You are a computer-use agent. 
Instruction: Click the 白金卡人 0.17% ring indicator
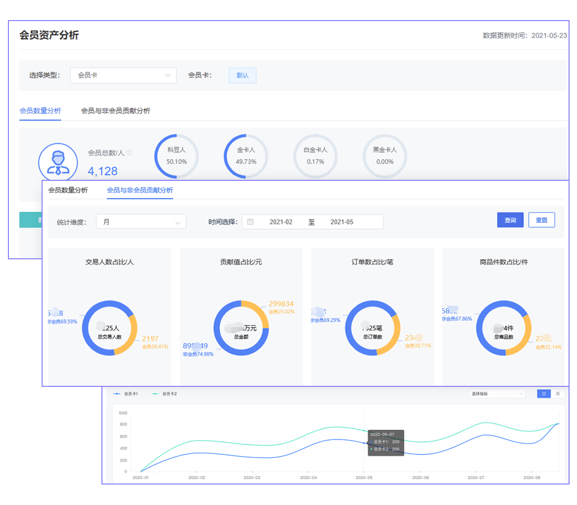pyautogui.click(x=315, y=156)
